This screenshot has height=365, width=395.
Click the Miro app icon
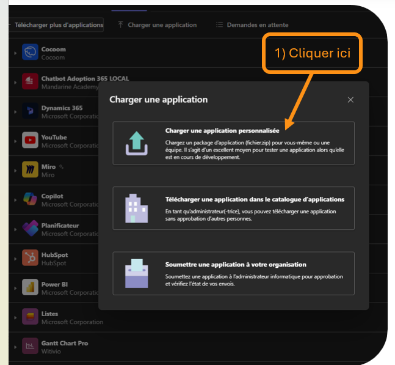(x=31, y=170)
